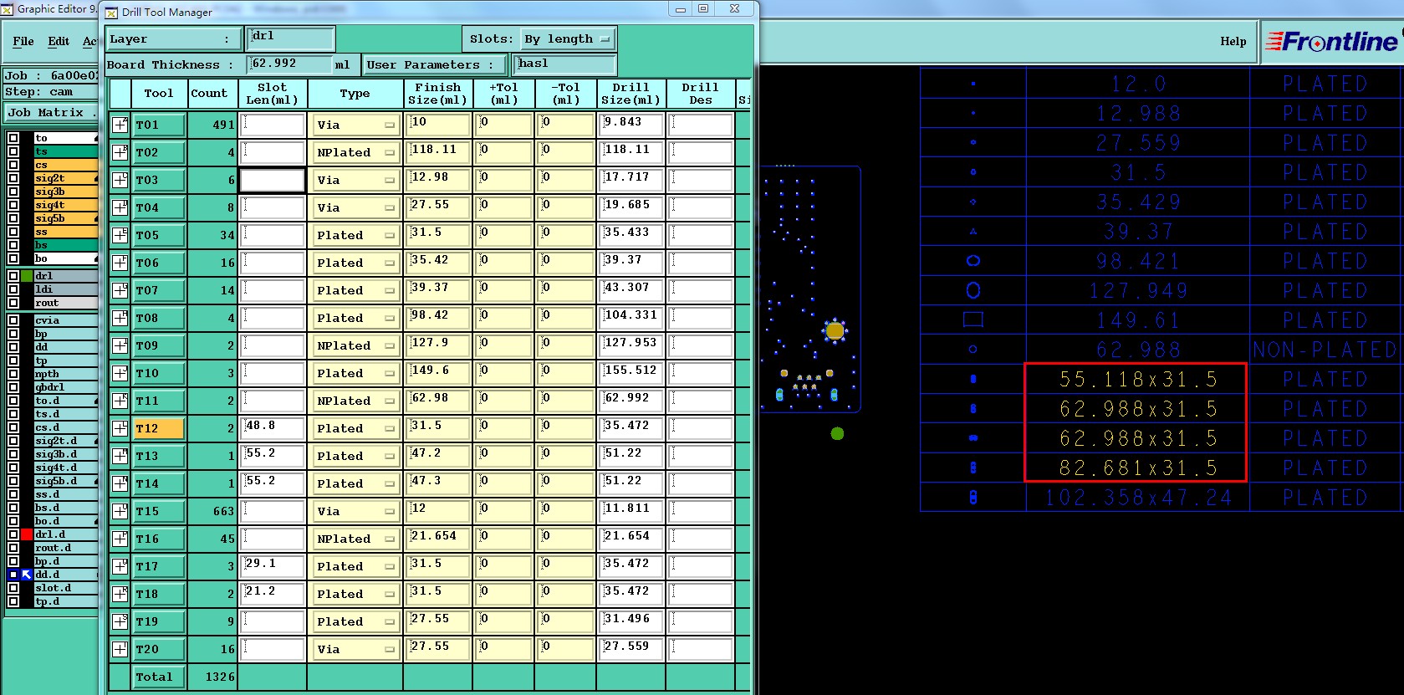Click the green color swatch on the drl layer
Image resolution: width=1404 pixels, height=695 pixels.
coord(27,276)
